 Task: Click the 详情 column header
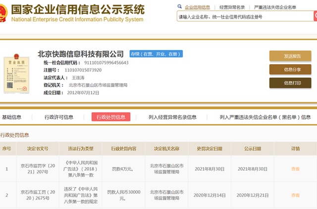(295, 148)
